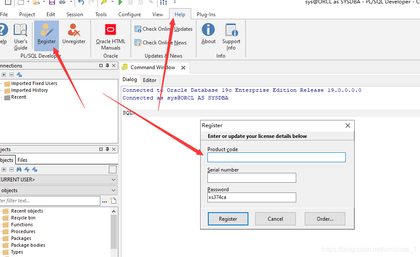Click the new filter page icon
Screen dimensions: 420x257
[x=113, y=201]
